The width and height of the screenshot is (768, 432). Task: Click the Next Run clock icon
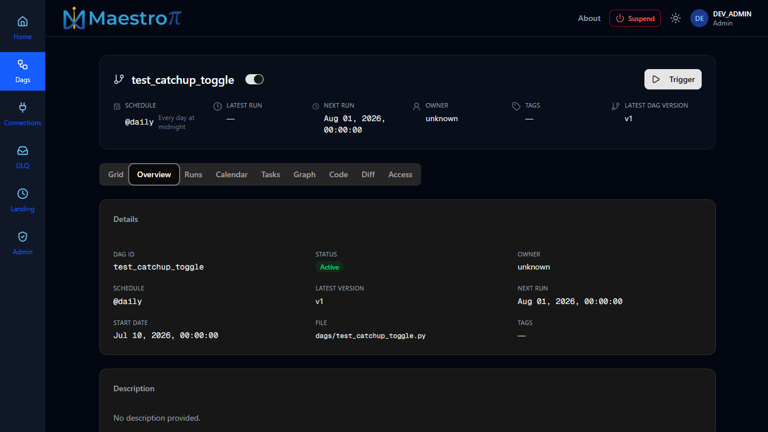[316, 106]
